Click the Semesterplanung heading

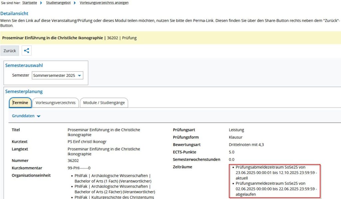pyautogui.click(x=24, y=92)
